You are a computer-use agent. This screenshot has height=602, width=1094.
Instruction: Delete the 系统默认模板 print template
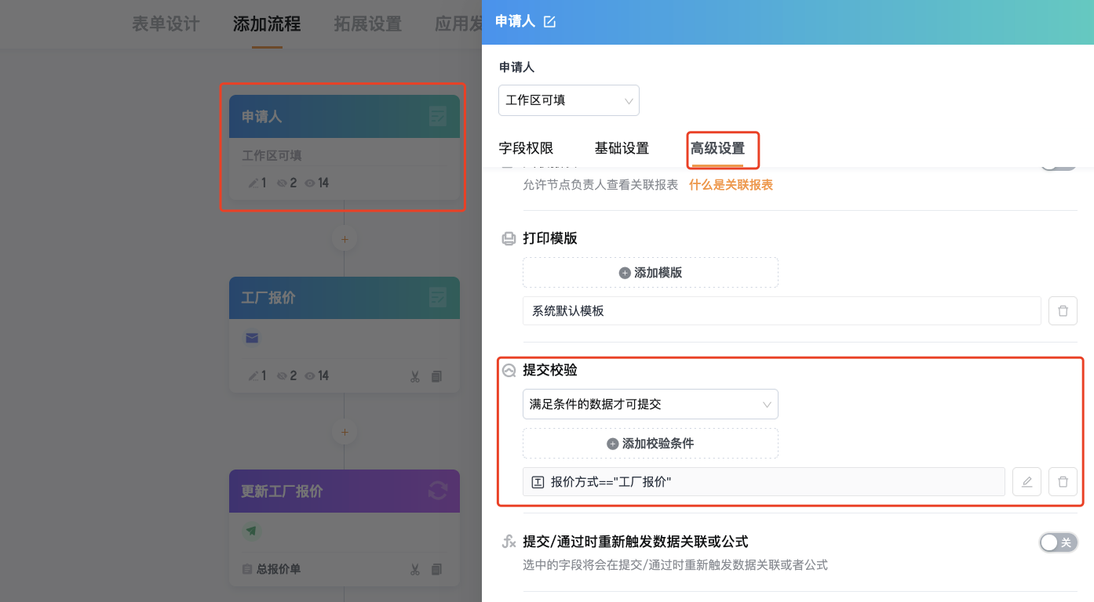click(1063, 311)
